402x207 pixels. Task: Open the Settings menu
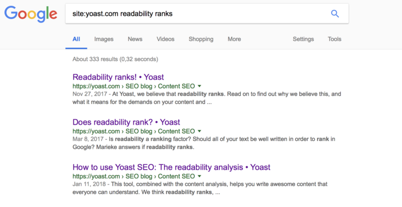click(x=303, y=39)
